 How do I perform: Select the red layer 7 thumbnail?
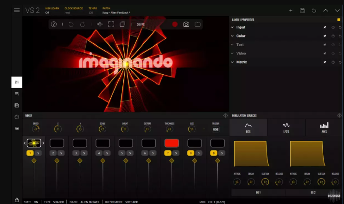[x=172, y=143]
